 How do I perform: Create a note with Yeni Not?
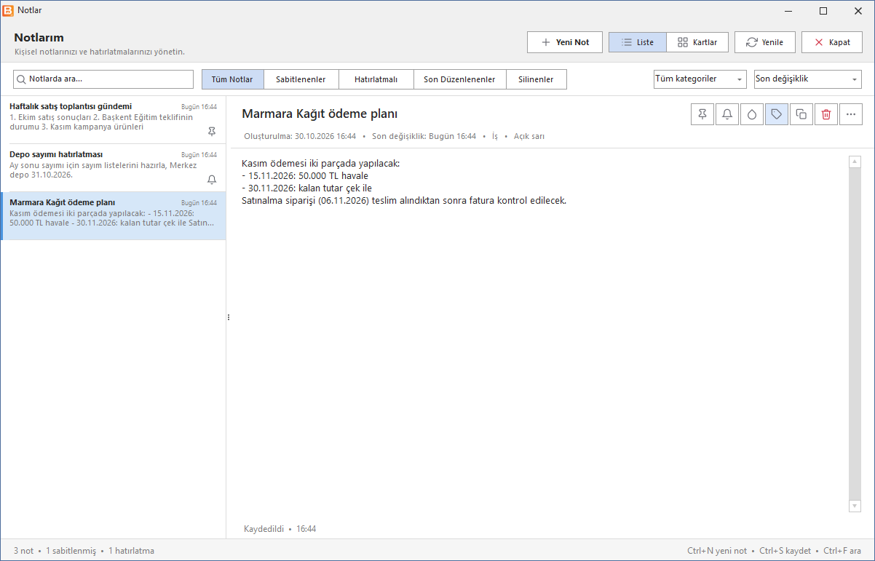[565, 42]
